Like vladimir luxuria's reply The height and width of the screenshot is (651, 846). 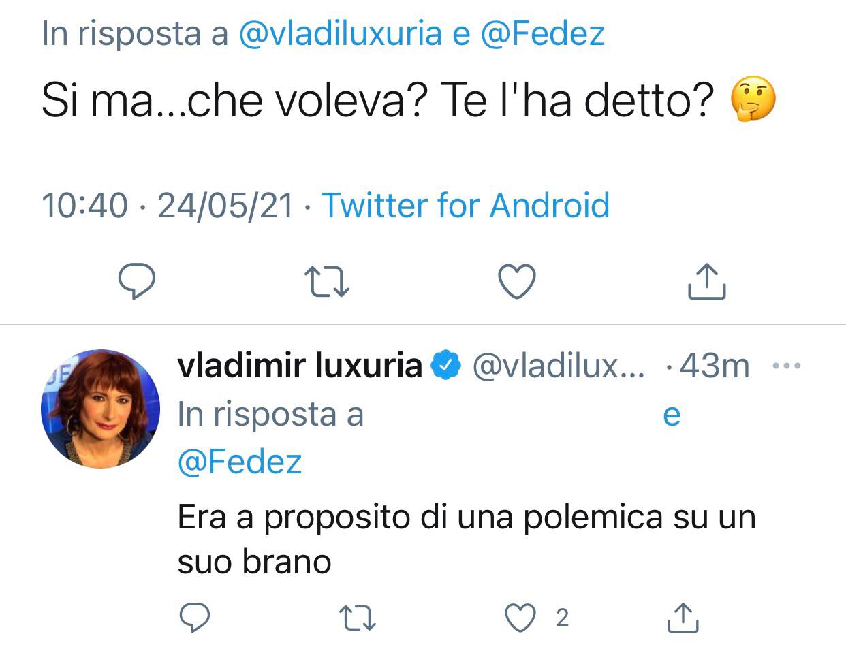tap(520, 617)
